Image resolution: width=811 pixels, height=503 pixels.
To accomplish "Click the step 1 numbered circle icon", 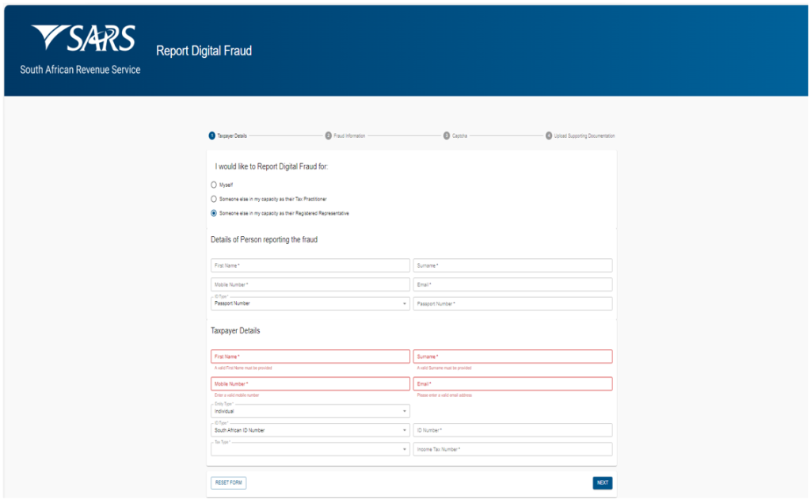I will point(210,135).
